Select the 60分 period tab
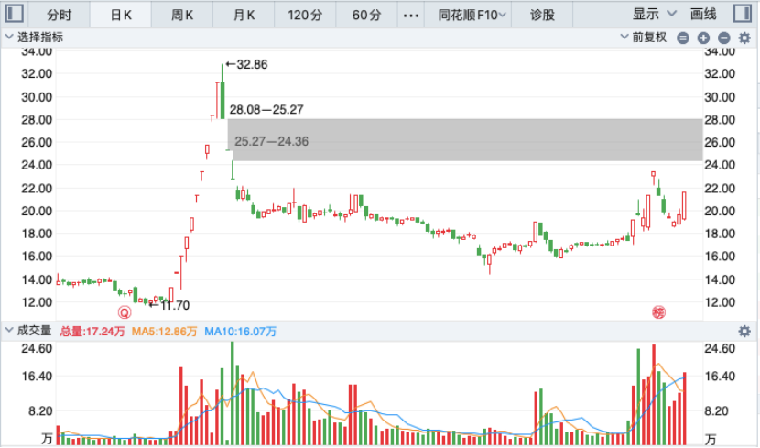 366,15
